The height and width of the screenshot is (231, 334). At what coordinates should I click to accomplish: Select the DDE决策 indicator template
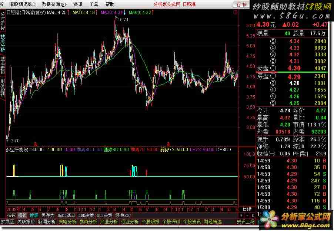86,215
